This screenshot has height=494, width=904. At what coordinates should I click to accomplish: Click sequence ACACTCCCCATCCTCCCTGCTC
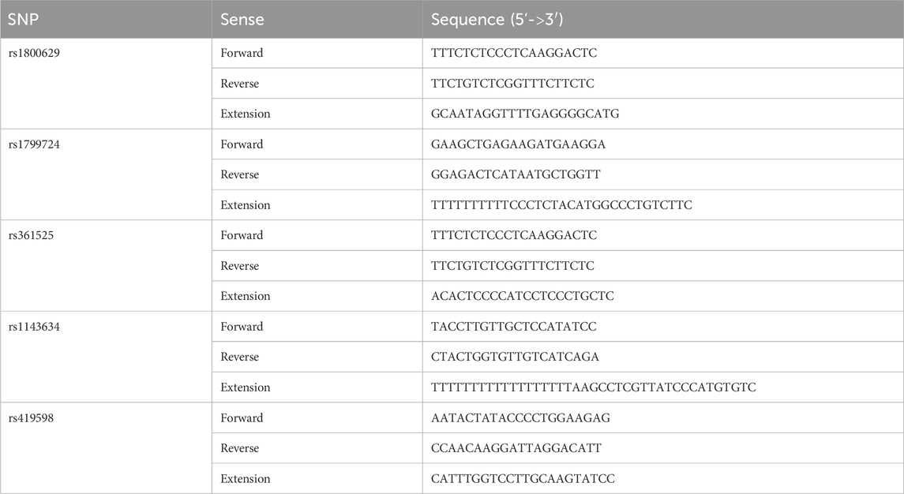[523, 296]
